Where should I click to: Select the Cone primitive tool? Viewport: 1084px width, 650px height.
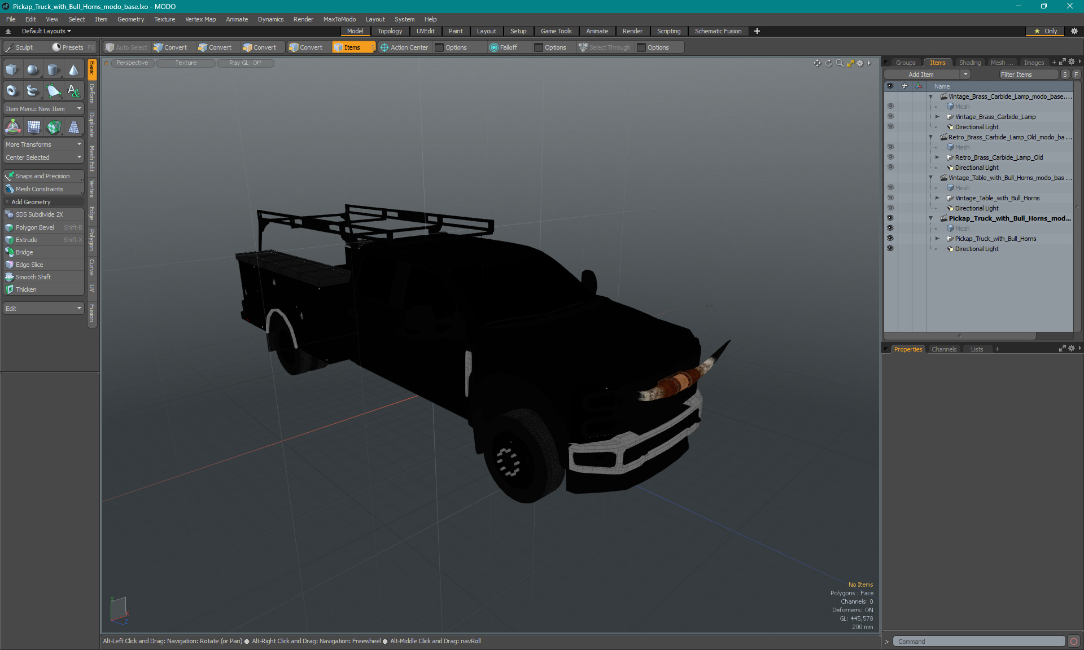(73, 70)
